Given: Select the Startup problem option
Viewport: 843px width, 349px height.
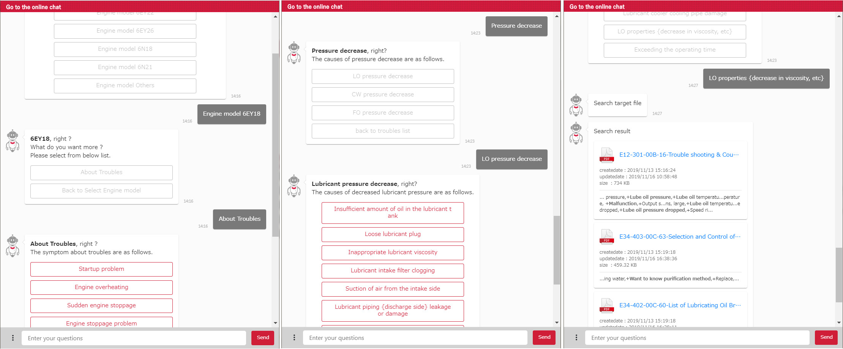Looking at the screenshot, I should [x=101, y=269].
